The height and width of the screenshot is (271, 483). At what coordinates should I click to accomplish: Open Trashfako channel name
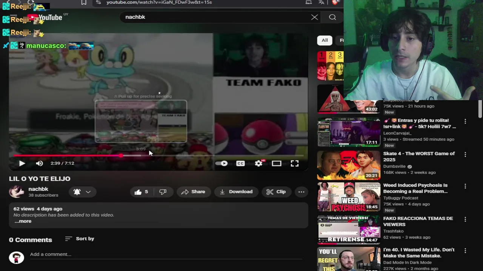coord(394,231)
